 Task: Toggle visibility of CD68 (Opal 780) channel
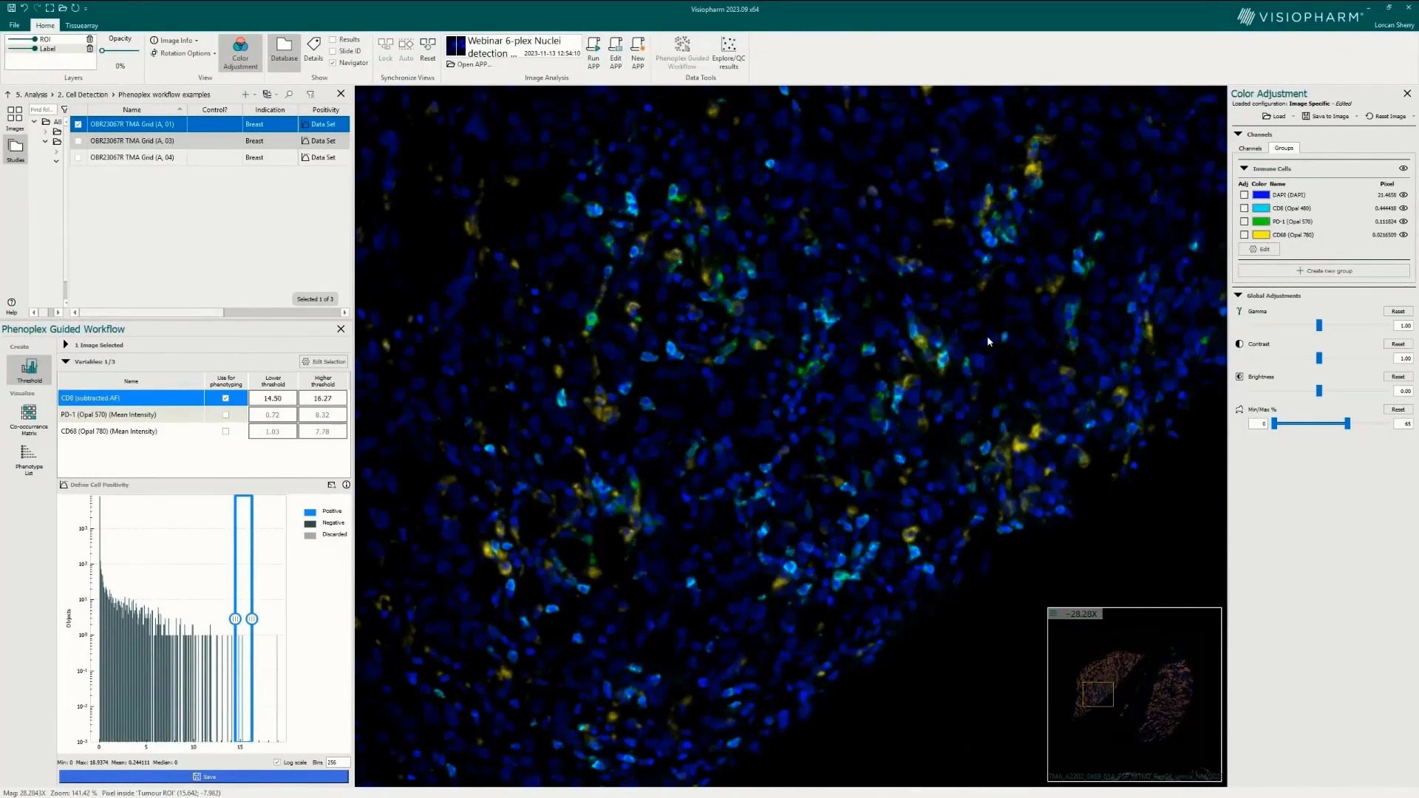tap(1403, 235)
